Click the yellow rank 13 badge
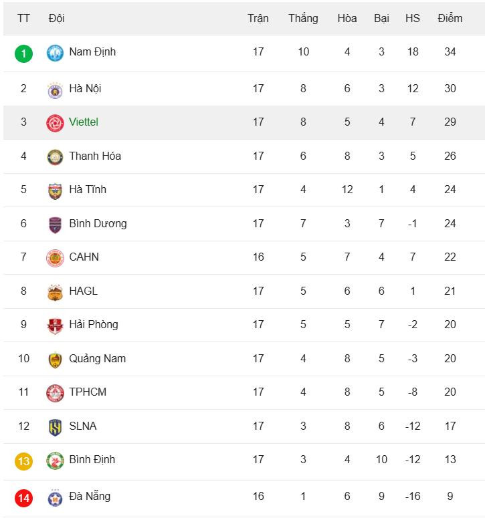Viewport: 485px width, 518px height. pos(23,461)
